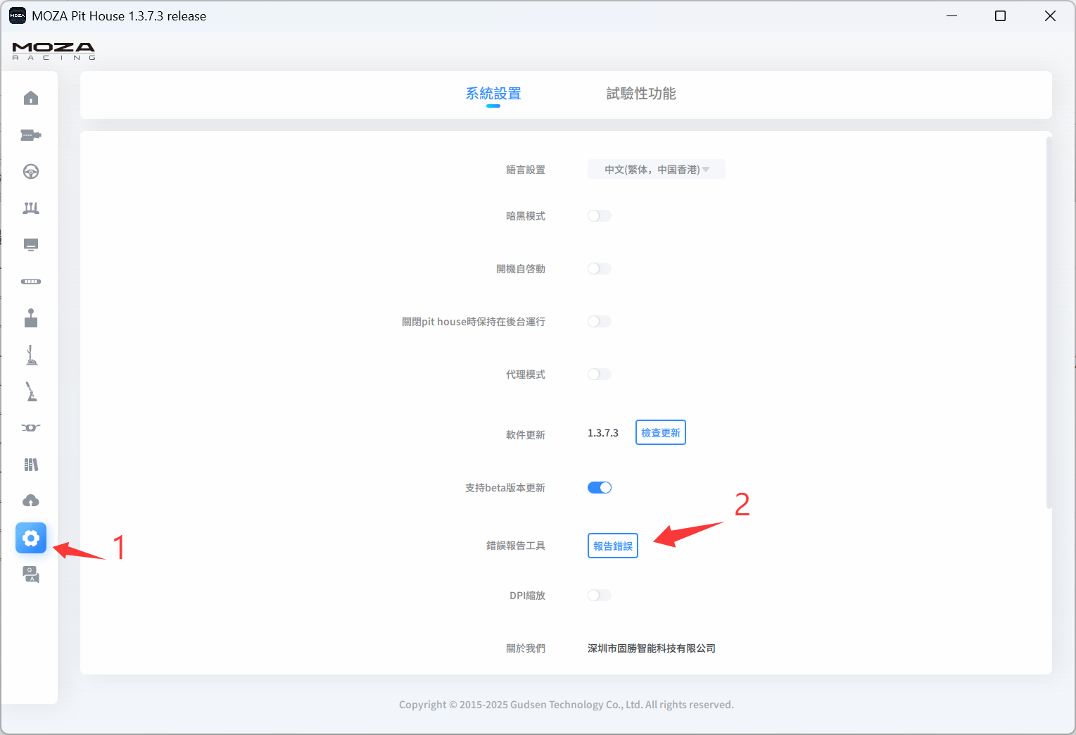Enable the 暗黑模式 dark mode toggle
This screenshot has width=1076, height=735.
point(599,216)
